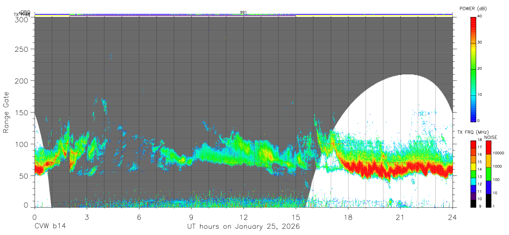Click the x-axis tick label '21'

coord(400,217)
